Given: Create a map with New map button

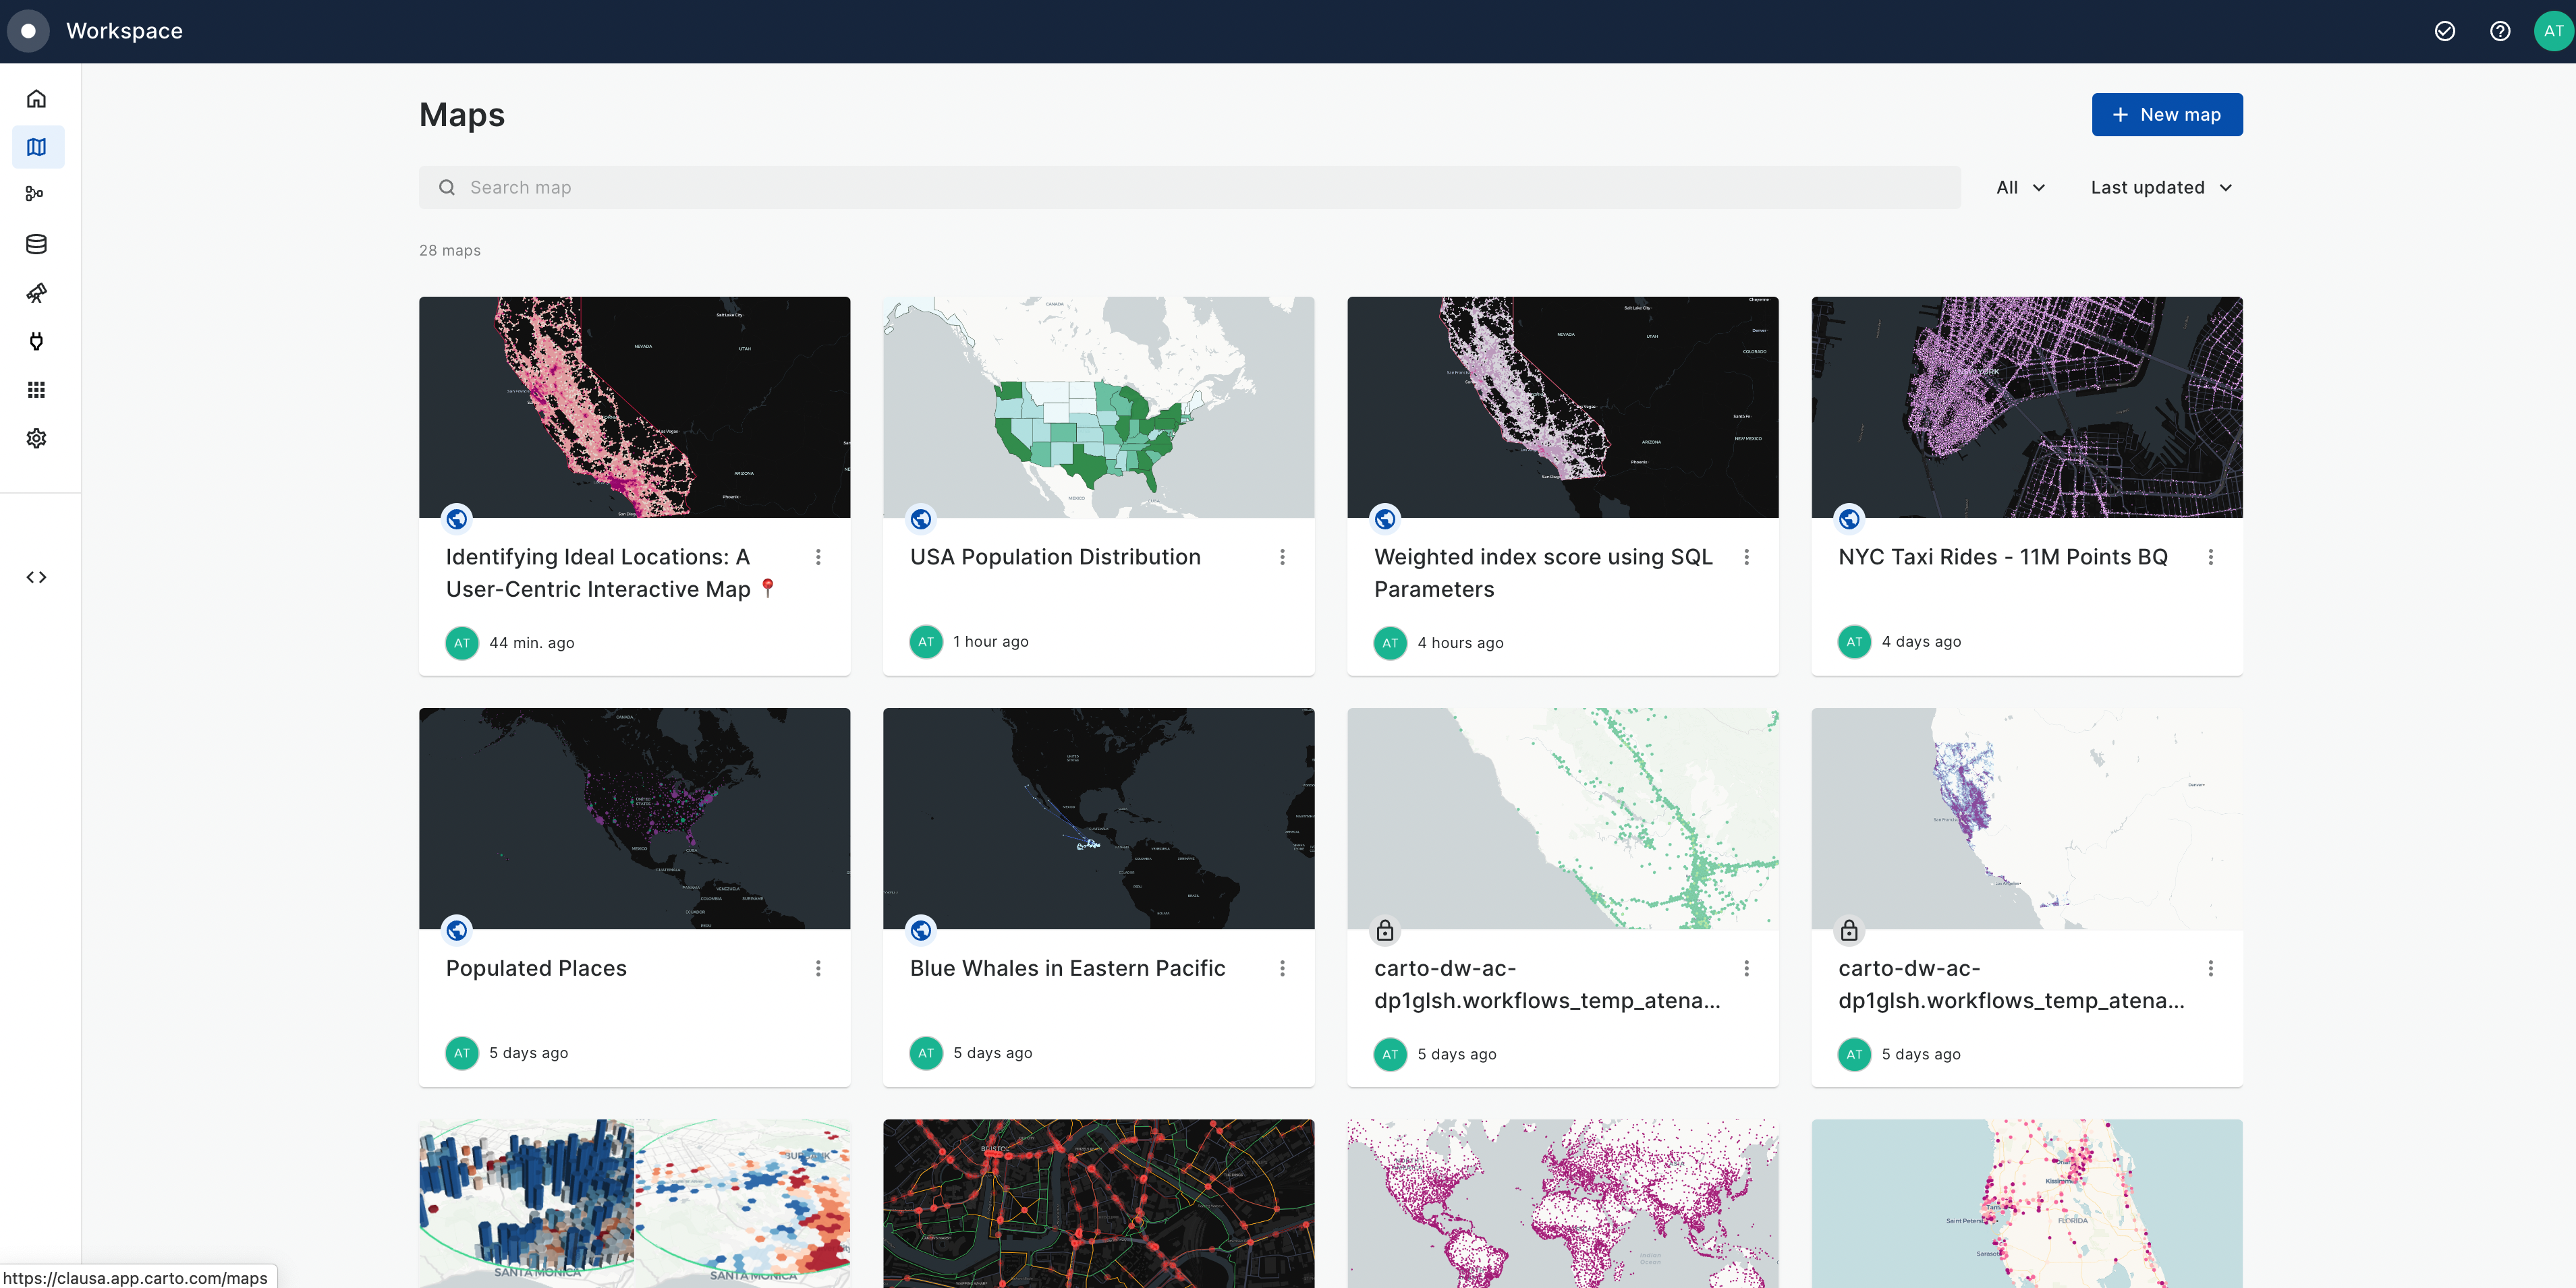Looking at the screenshot, I should [x=2166, y=115].
